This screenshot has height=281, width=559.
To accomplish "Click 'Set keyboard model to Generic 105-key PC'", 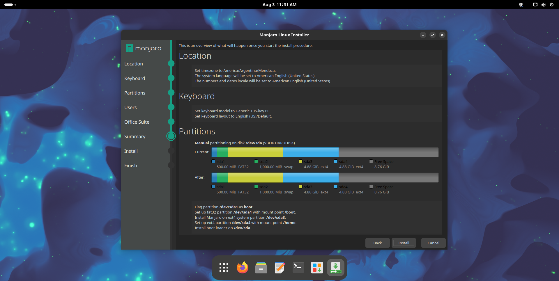I will [233, 111].
